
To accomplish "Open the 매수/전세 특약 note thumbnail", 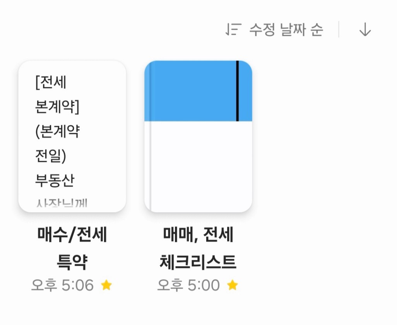I will point(72,136).
